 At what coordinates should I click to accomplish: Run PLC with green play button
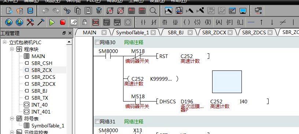click(52, 22)
